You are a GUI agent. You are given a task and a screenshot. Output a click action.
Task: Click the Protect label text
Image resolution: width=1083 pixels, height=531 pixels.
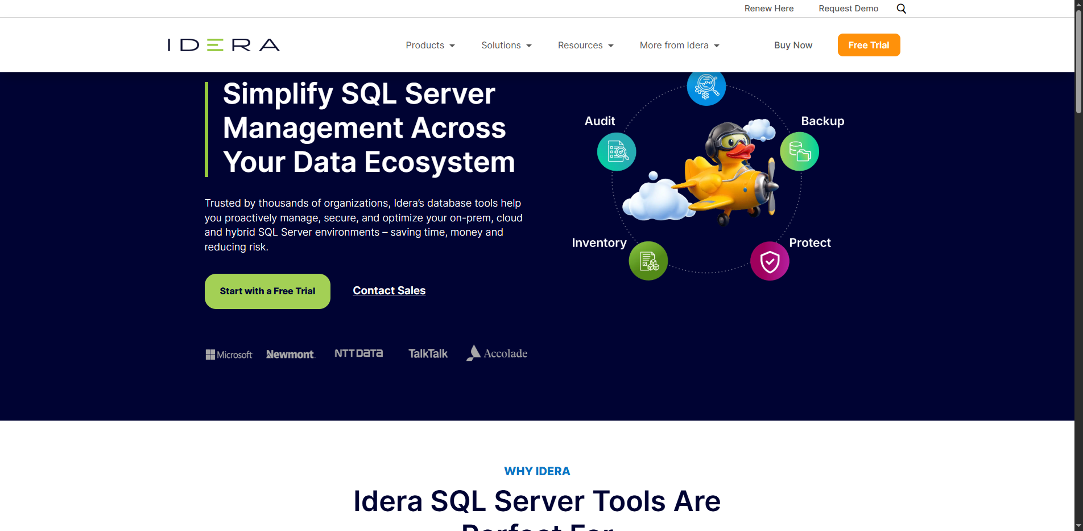pos(810,243)
